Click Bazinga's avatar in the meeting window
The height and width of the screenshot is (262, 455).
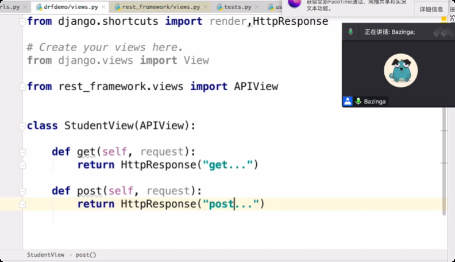click(x=401, y=71)
